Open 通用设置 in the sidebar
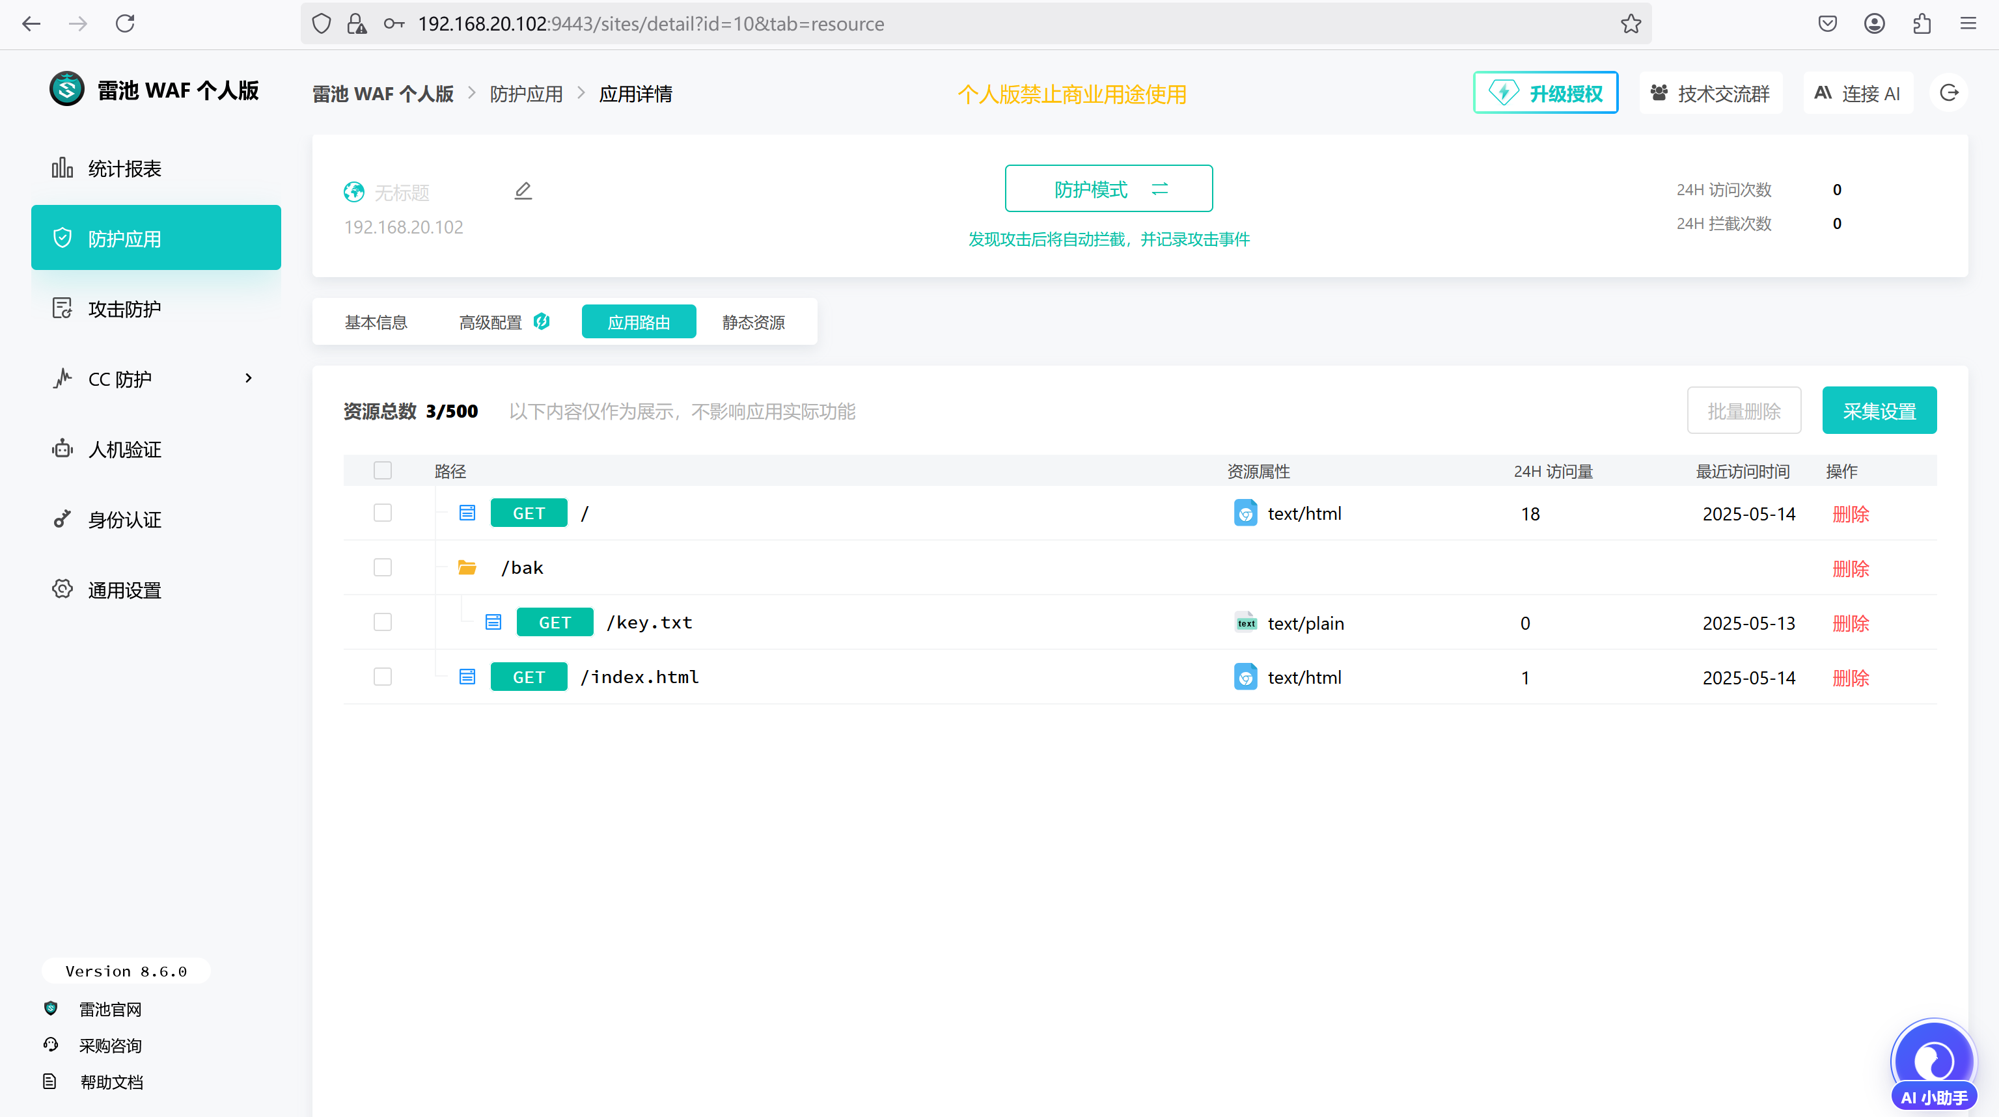The image size is (1999, 1117). (155, 590)
